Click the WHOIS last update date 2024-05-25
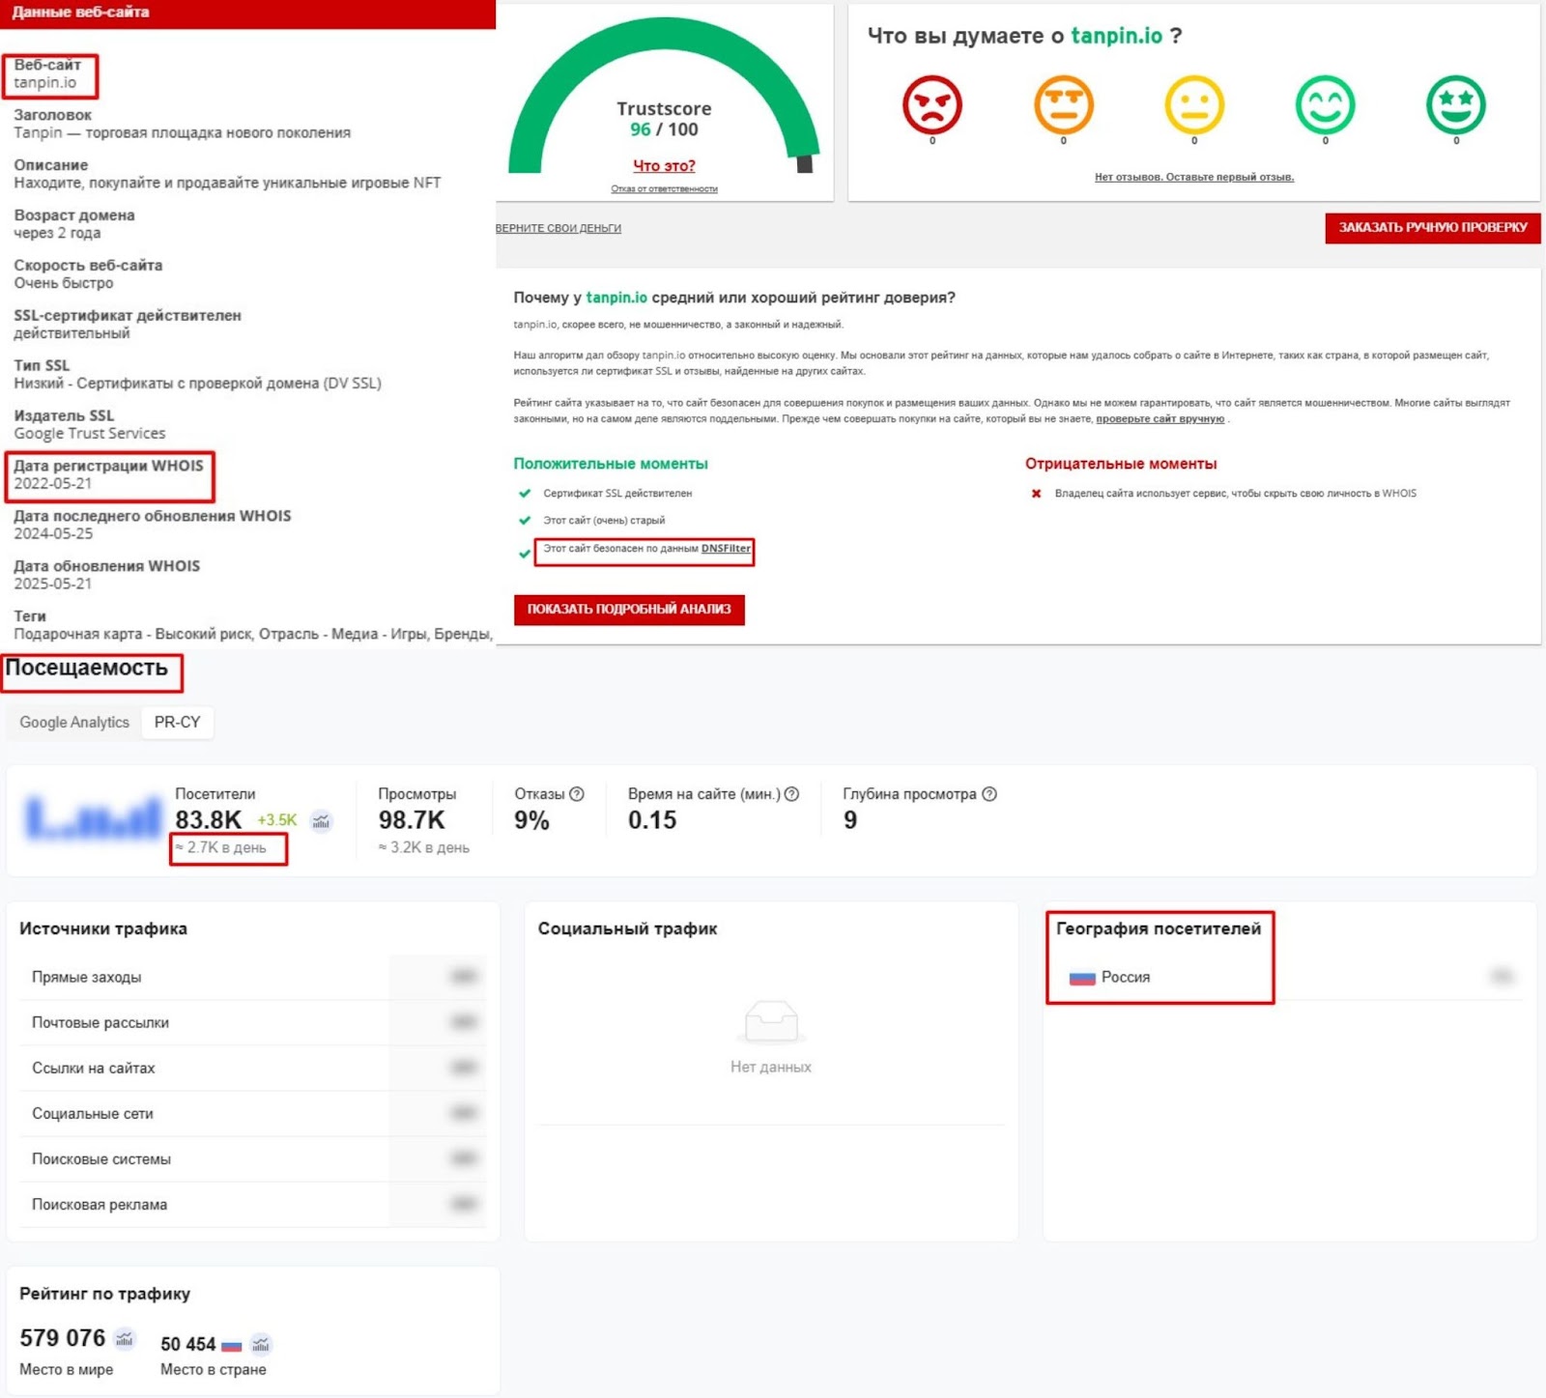1546x1398 pixels. [53, 534]
